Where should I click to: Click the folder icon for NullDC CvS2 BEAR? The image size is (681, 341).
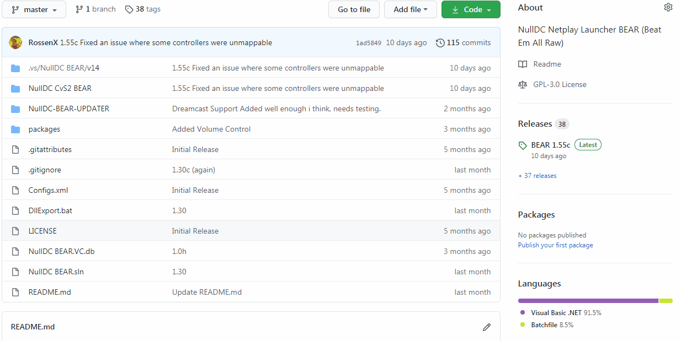pos(15,89)
